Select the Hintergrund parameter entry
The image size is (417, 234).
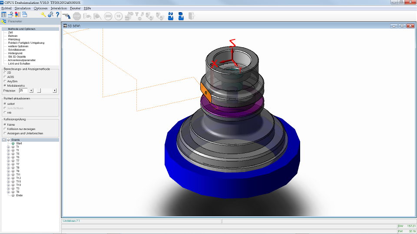click(x=15, y=53)
